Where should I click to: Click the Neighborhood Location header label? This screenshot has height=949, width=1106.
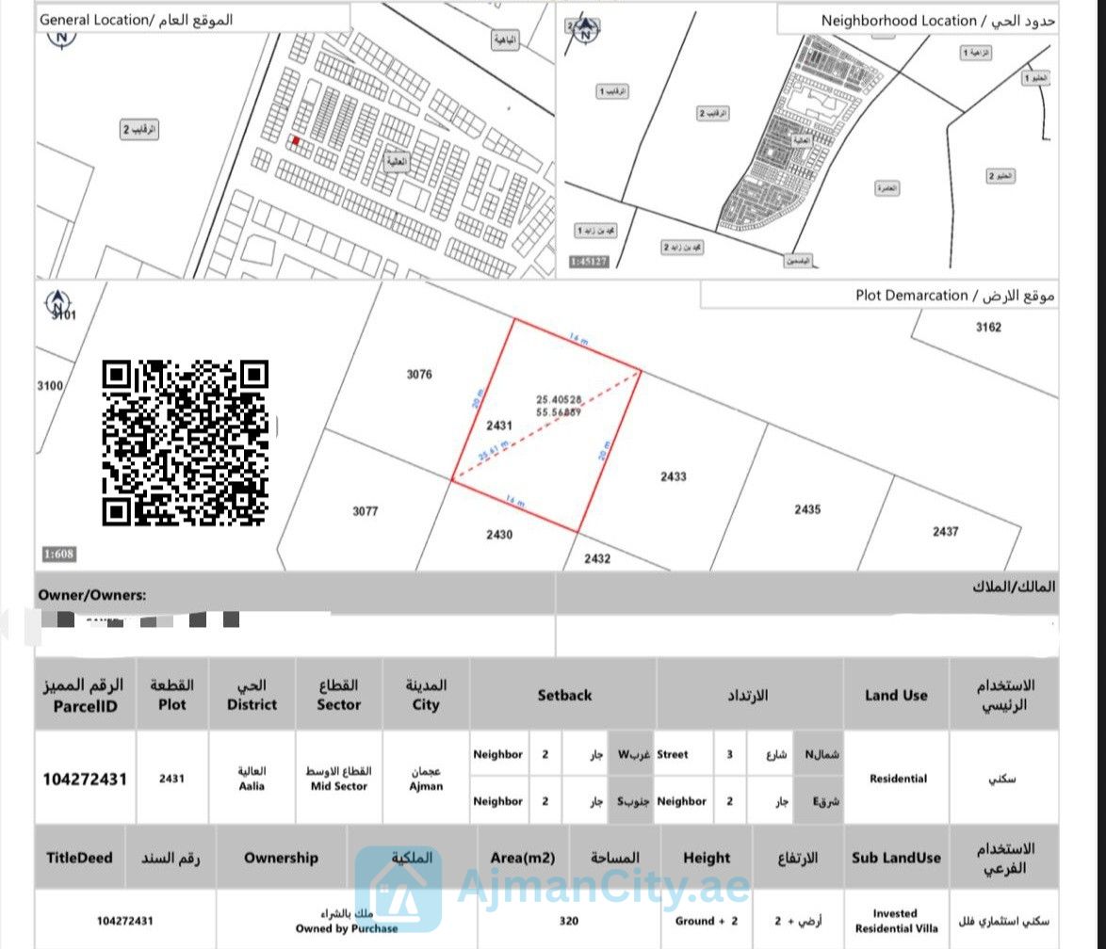click(x=938, y=21)
